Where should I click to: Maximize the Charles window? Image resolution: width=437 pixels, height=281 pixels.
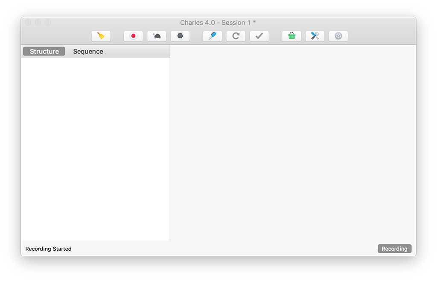point(48,23)
